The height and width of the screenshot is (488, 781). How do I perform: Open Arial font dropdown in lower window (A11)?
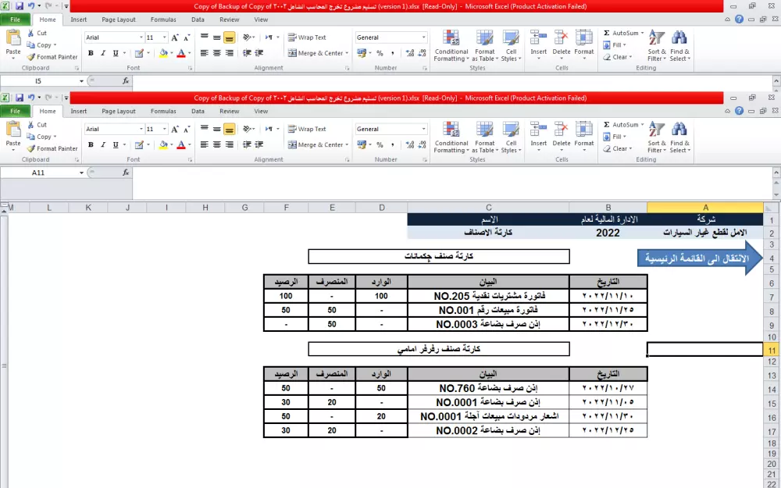click(141, 129)
